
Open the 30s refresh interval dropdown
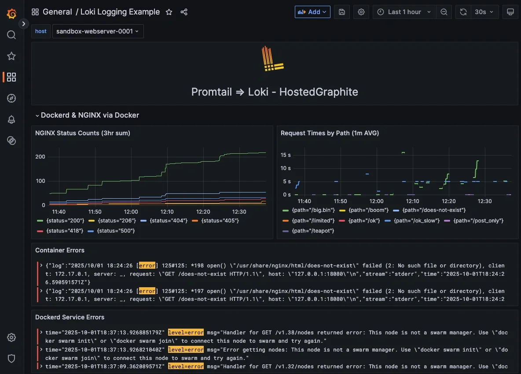484,12
